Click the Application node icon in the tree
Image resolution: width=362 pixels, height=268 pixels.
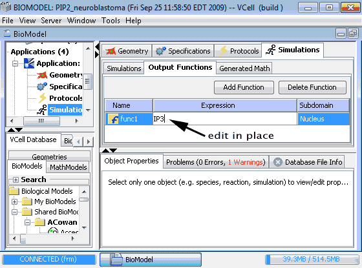[x=29, y=63]
